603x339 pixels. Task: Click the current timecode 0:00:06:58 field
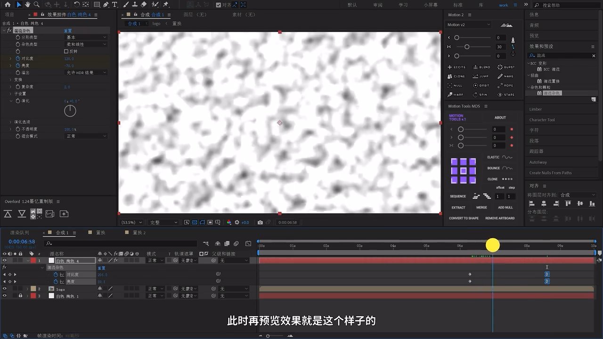[22, 242]
